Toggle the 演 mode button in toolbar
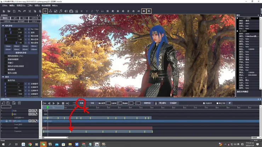The width and height of the screenshot is (262, 147). point(144,11)
